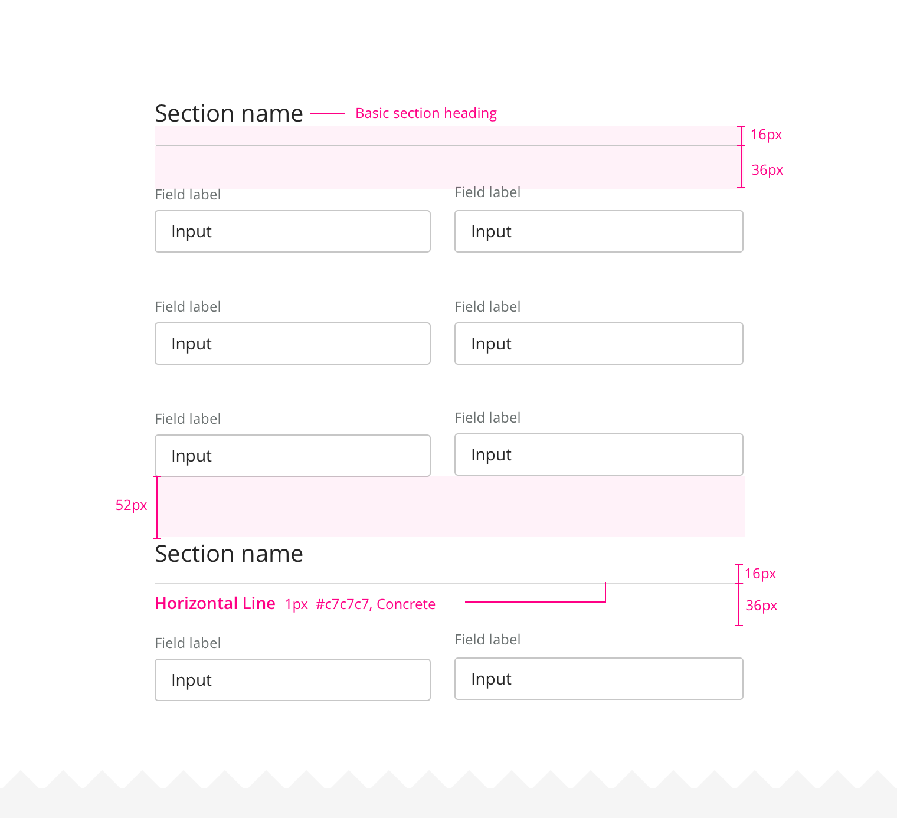
Task: Click the "#c7c7c7, Concrete" color text
Action: click(375, 604)
